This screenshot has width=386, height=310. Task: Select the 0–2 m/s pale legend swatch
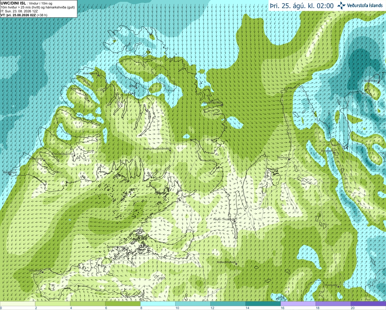click(17, 304)
